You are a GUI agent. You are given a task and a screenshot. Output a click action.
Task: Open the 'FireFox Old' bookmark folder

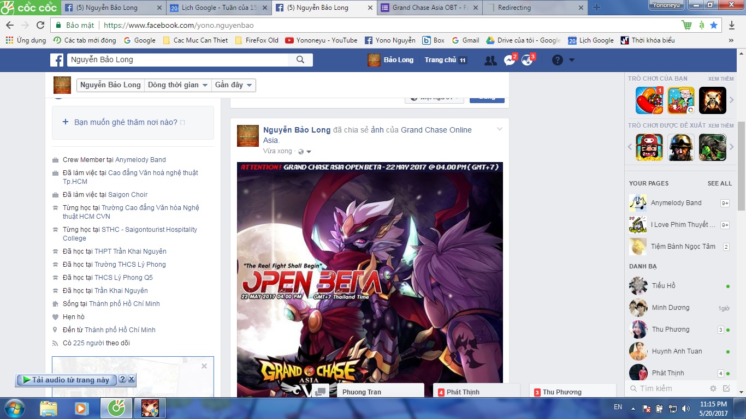click(x=257, y=40)
